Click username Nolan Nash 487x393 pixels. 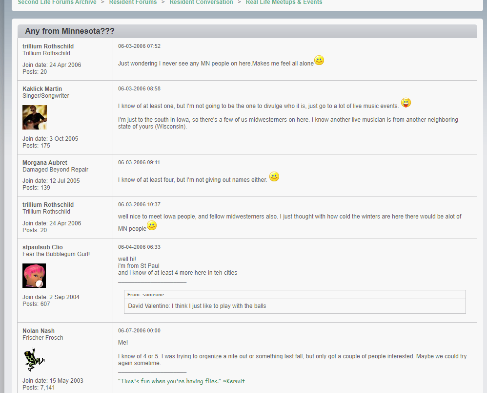point(39,331)
